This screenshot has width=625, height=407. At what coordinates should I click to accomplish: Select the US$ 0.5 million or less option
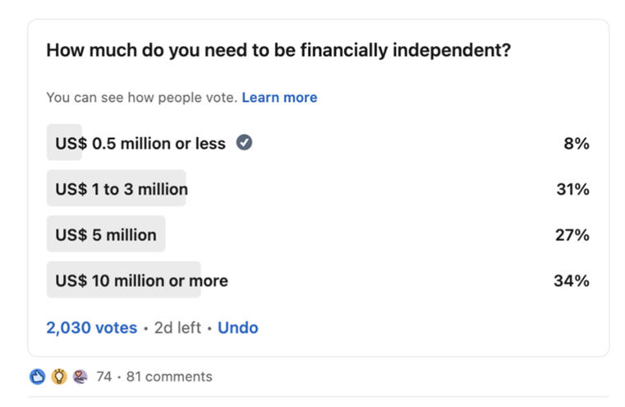(x=140, y=144)
